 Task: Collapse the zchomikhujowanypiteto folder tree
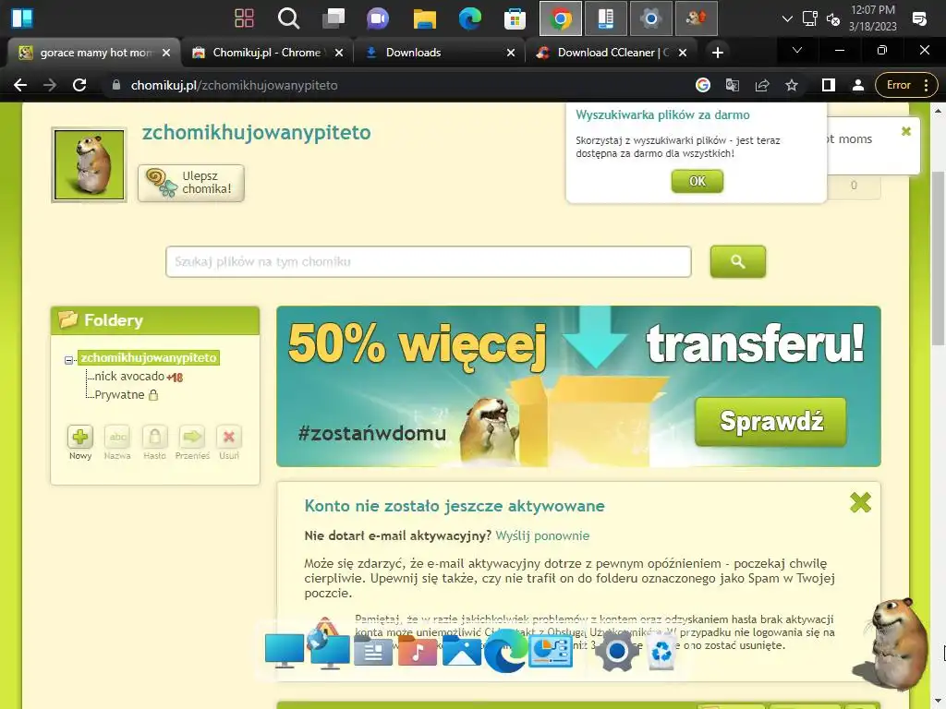click(68, 360)
